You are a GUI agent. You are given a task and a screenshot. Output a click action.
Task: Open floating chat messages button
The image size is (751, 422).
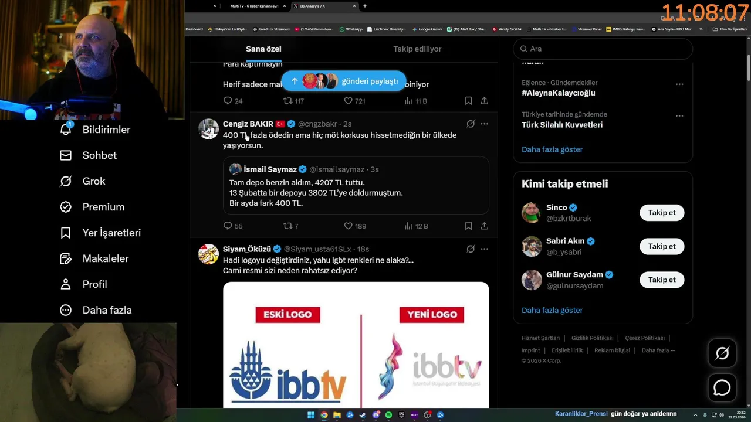point(722,388)
